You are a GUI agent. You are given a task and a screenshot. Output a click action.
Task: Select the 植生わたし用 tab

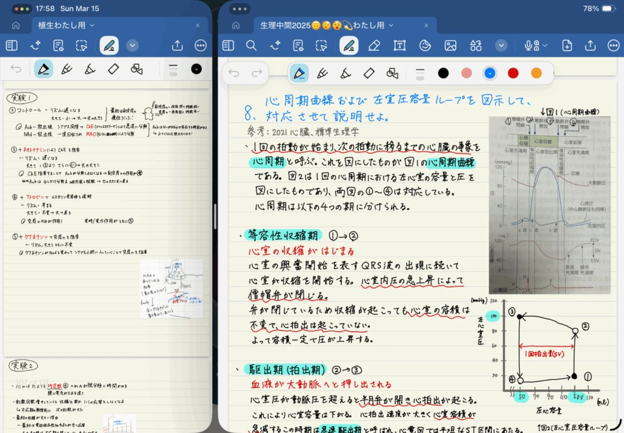tap(62, 26)
